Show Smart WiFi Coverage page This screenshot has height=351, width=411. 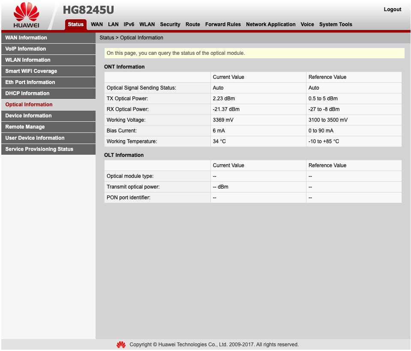(48, 71)
